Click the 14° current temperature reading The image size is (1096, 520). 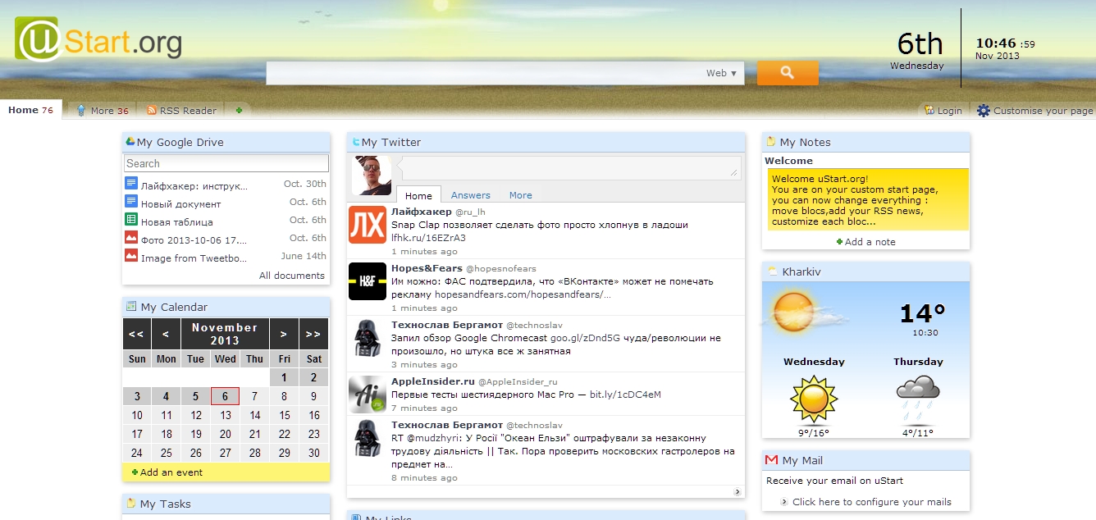pos(923,313)
